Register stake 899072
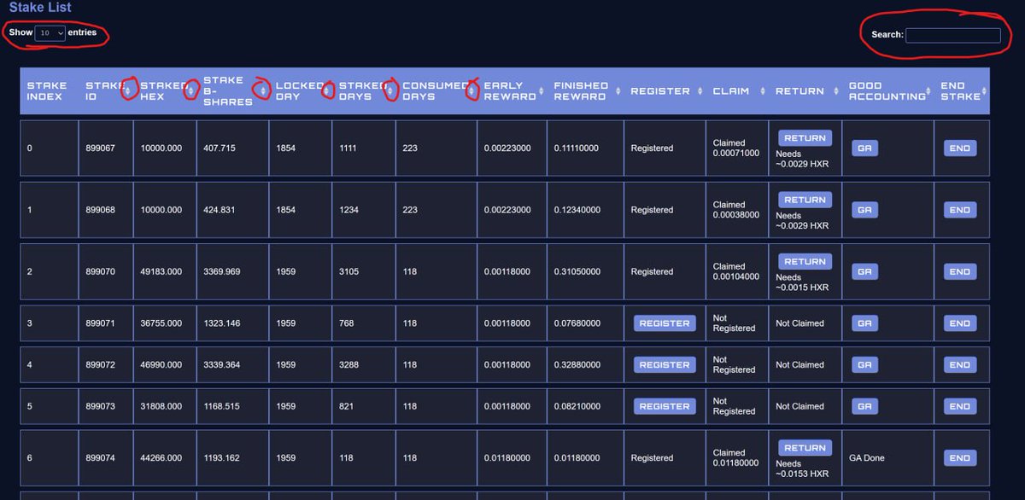 coord(665,364)
